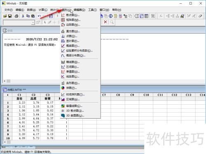
Task: Click the Move Columns green icon
Action: click(183, 16)
